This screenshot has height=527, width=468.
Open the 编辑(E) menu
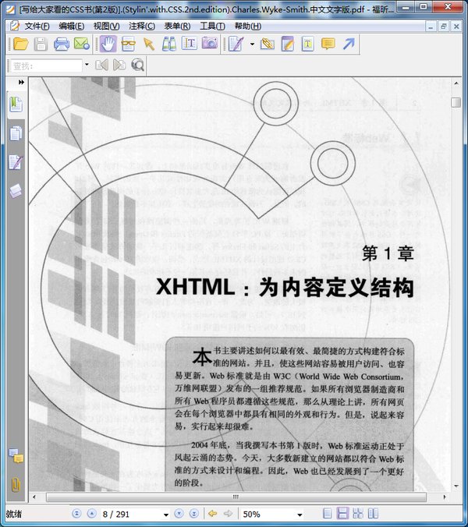(71, 26)
